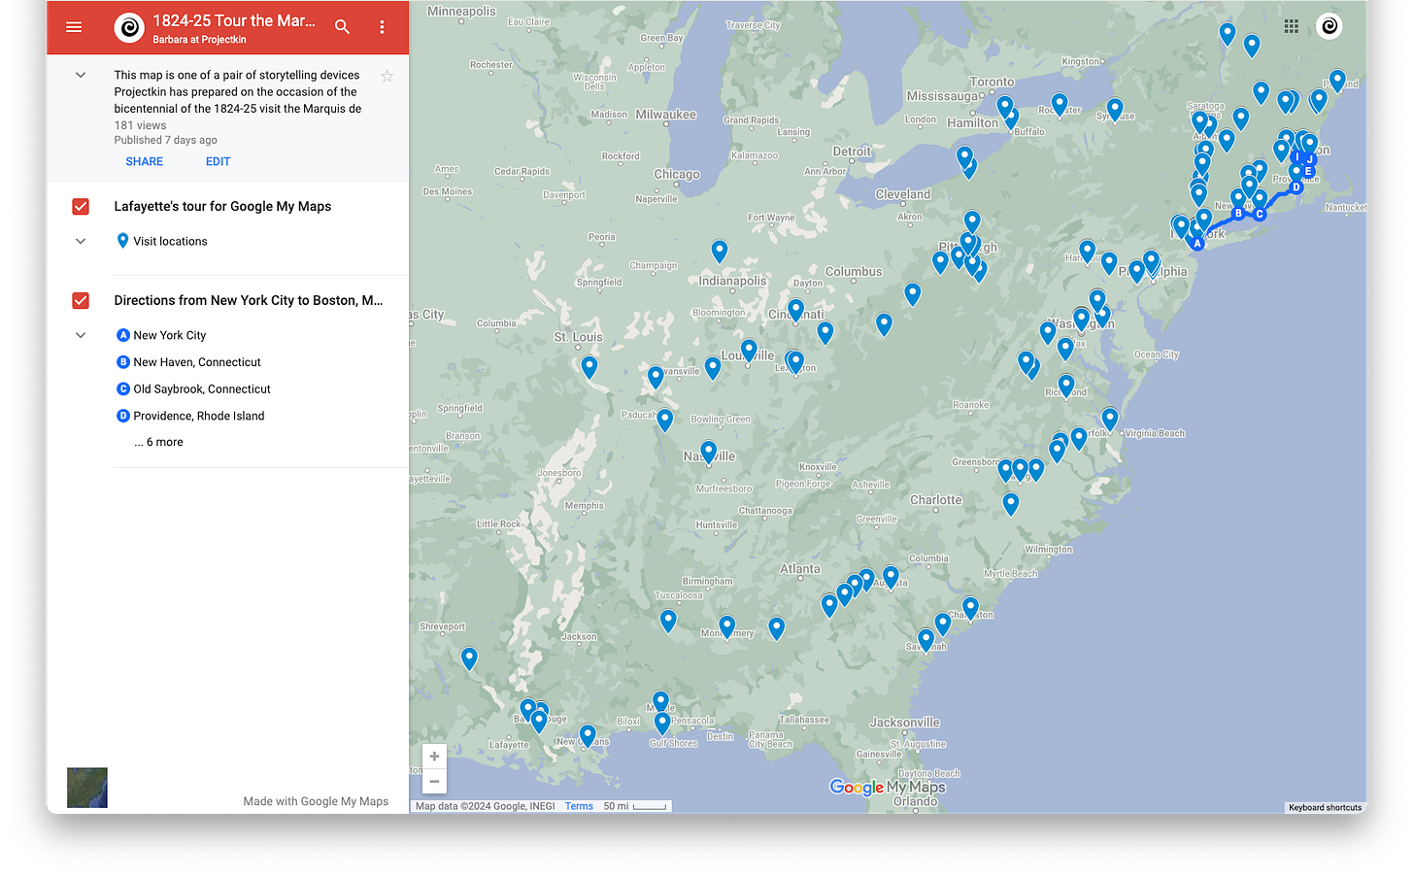The image size is (1414, 876).
Task: Uncheck the Directions from New York City layer
Action: pyautogui.click(x=81, y=301)
